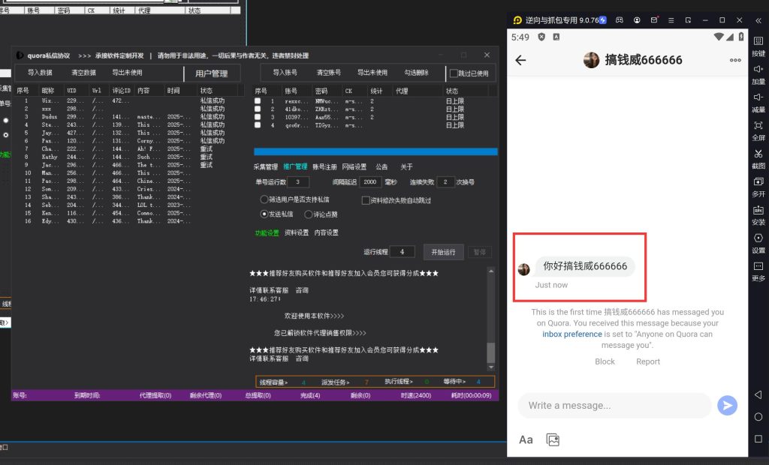Enable the 资料修改失败自动跳过 checkbox
Screen dimensions: 769x465
366,201
